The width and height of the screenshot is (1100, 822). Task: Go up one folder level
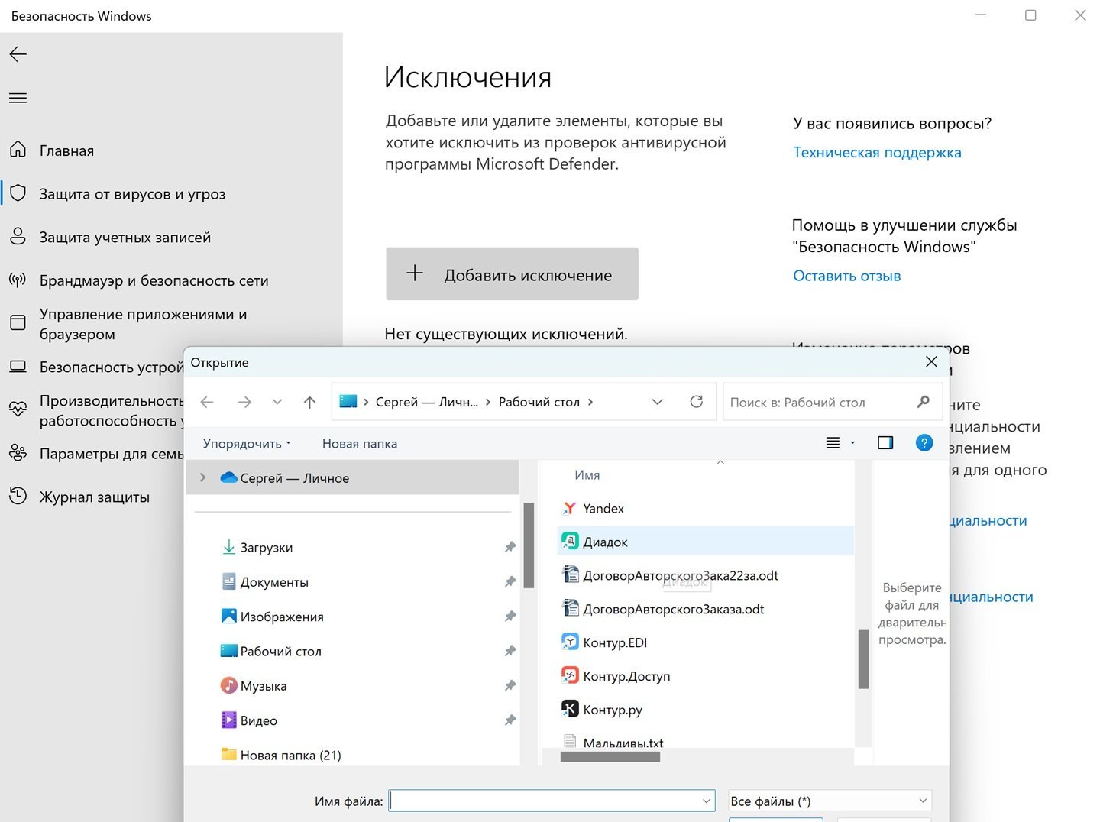pyautogui.click(x=309, y=402)
